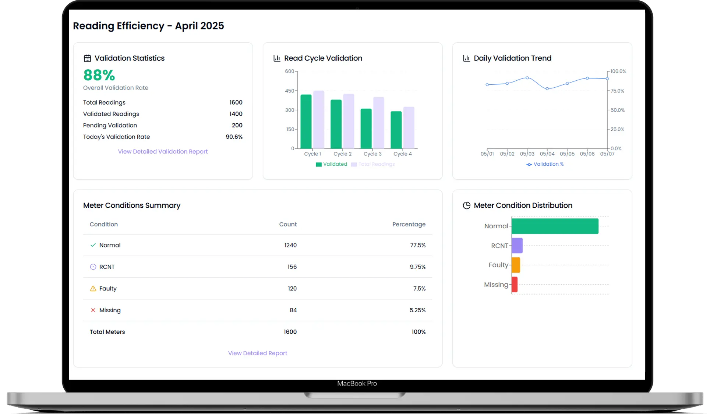Screen dimensions: 710x415
Task: Click the pie chart icon beside Meter Condition Distribution
Action: coord(466,205)
